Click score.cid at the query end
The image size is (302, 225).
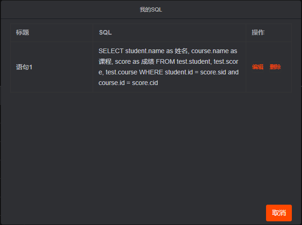[x=145, y=83]
